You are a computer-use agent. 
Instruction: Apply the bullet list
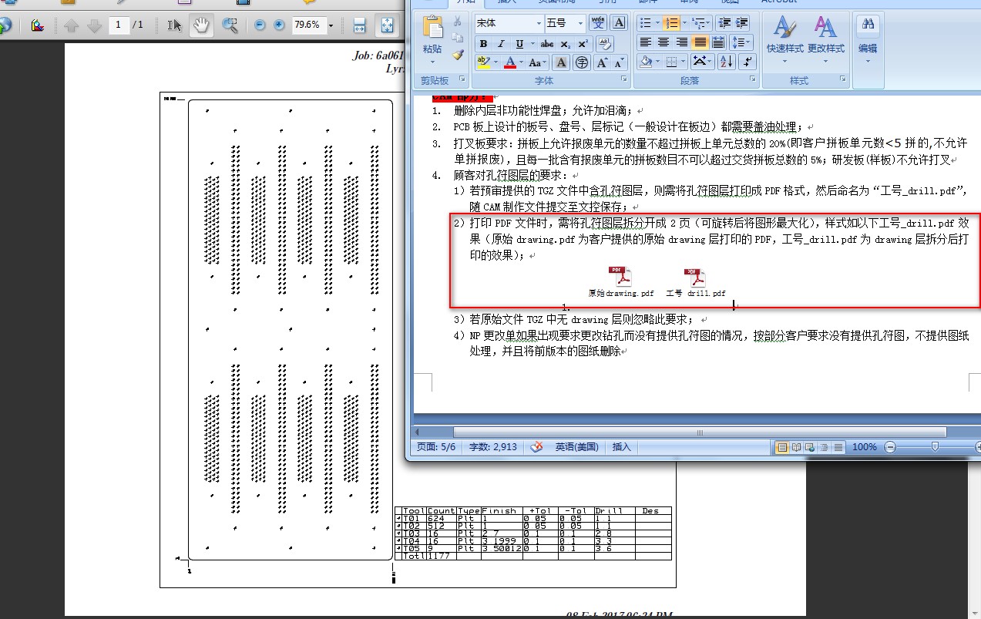pos(645,23)
